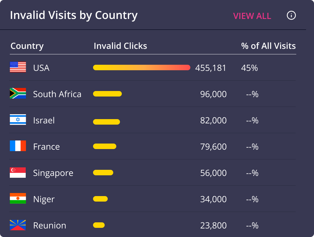Select the France 79,600 click count
Viewport: 314px width, 237px height.
(x=214, y=147)
